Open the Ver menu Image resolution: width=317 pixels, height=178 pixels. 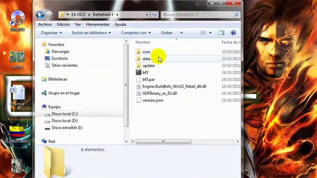pos(78,24)
